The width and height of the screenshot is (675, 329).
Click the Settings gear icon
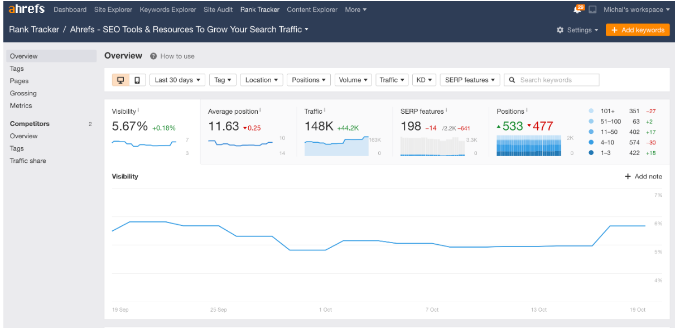click(x=560, y=30)
